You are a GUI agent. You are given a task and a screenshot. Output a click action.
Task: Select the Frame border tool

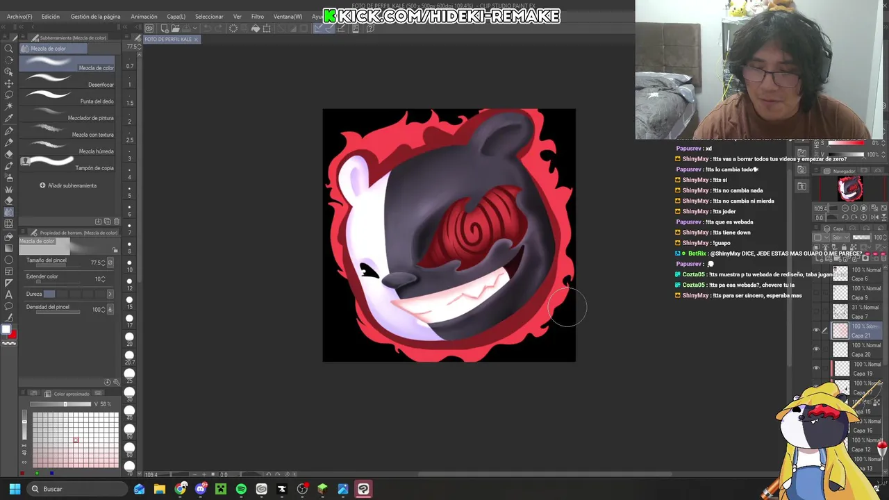(x=9, y=272)
